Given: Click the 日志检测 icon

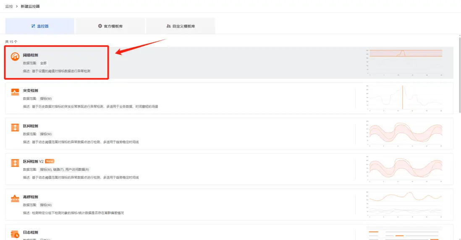Looking at the screenshot, I should click(x=15, y=234).
